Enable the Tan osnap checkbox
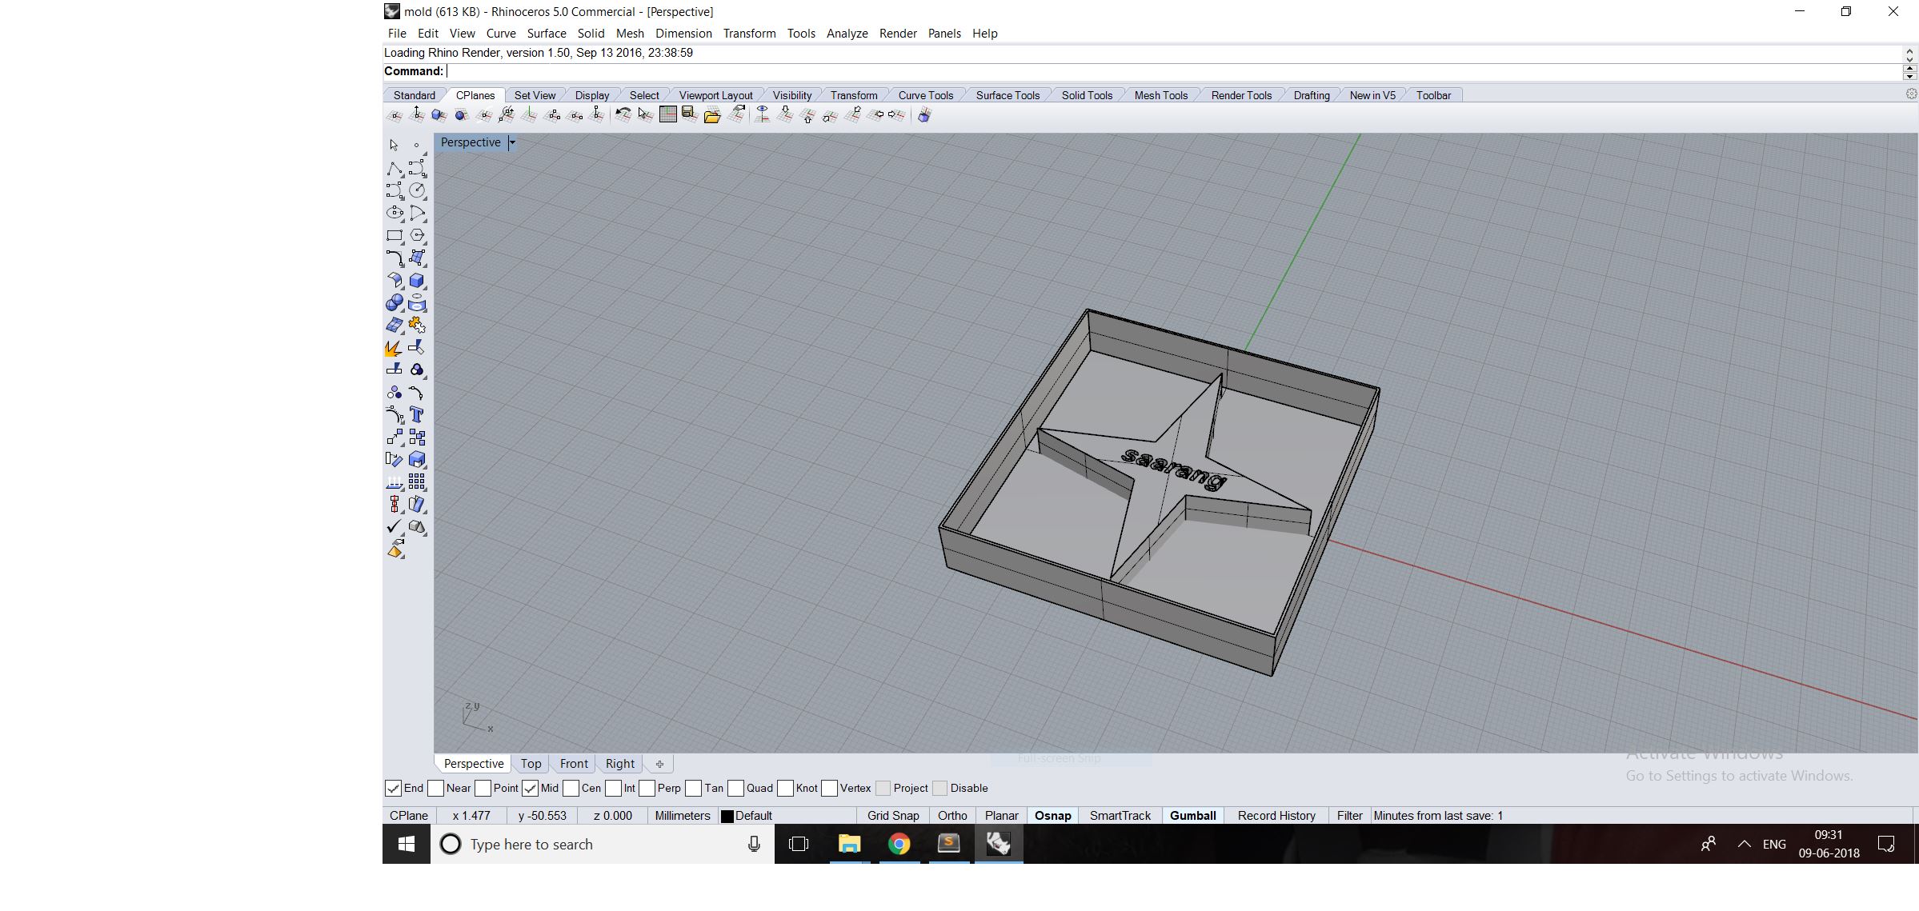The height and width of the screenshot is (911, 1919). click(x=694, y=788)
